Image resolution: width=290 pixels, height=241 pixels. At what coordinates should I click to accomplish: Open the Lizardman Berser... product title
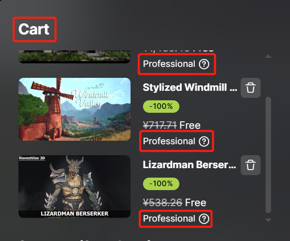(x=189, y=165)
